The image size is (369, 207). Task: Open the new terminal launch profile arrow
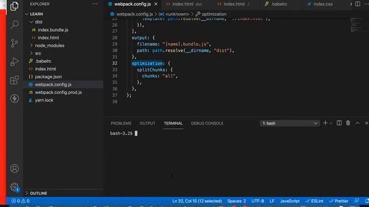point(330,123)
